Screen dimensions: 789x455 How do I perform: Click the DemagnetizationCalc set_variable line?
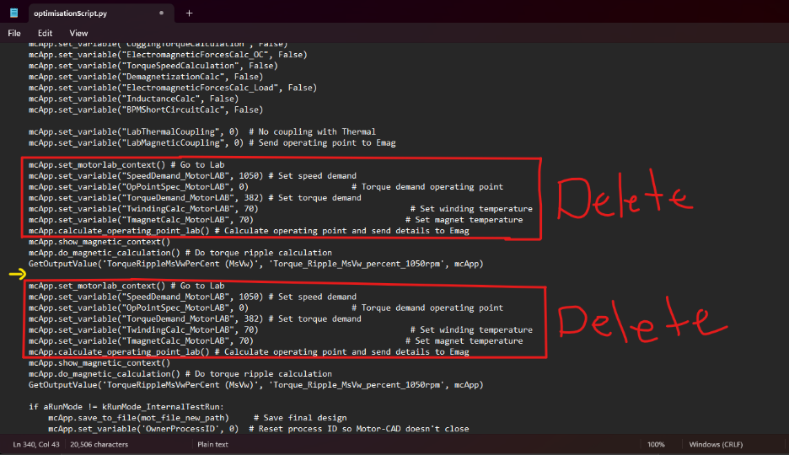[145, 77]
